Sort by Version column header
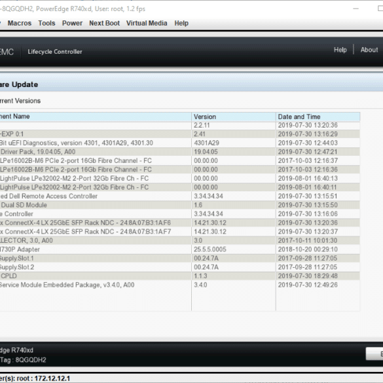Viewport: 383px width, 383px height. coord(234,117)
